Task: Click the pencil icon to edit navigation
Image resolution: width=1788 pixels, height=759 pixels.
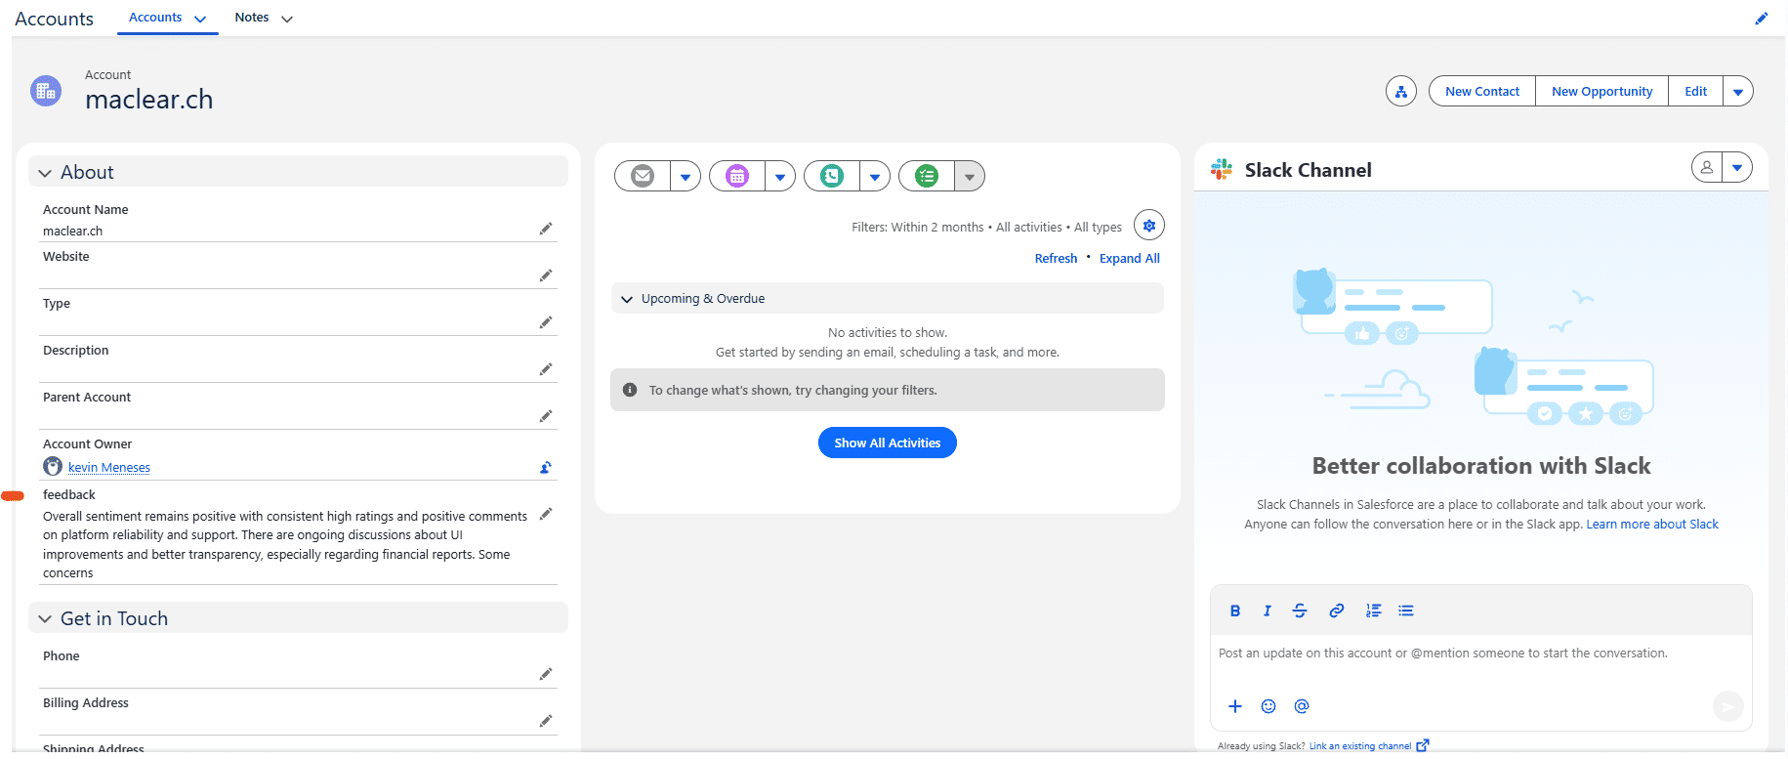Action: [1761, 19]
